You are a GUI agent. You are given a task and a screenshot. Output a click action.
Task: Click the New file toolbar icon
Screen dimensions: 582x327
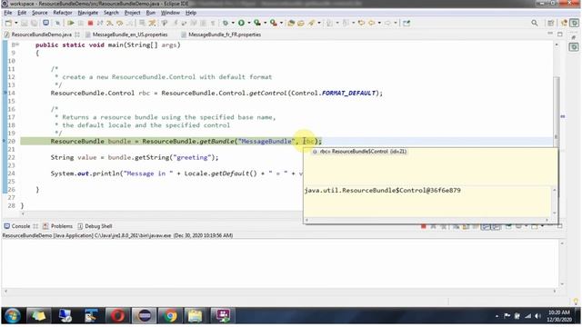click(x=8, y=23)
